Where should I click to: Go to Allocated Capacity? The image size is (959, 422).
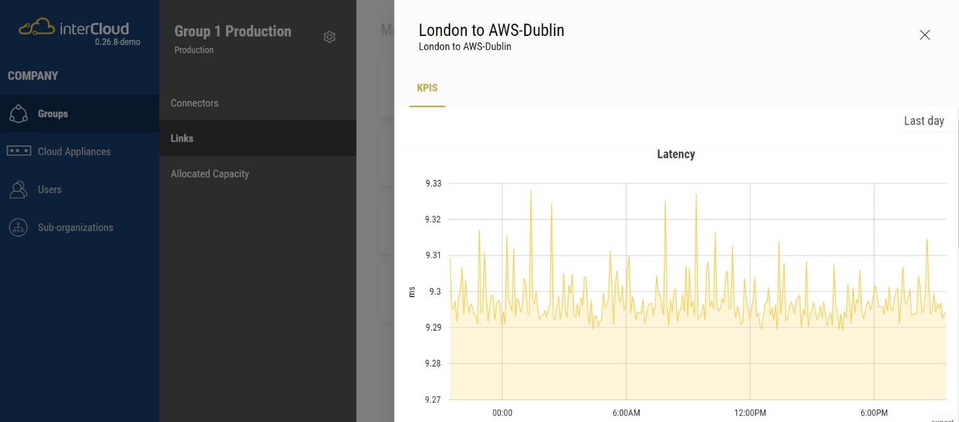tap(210, 174)
